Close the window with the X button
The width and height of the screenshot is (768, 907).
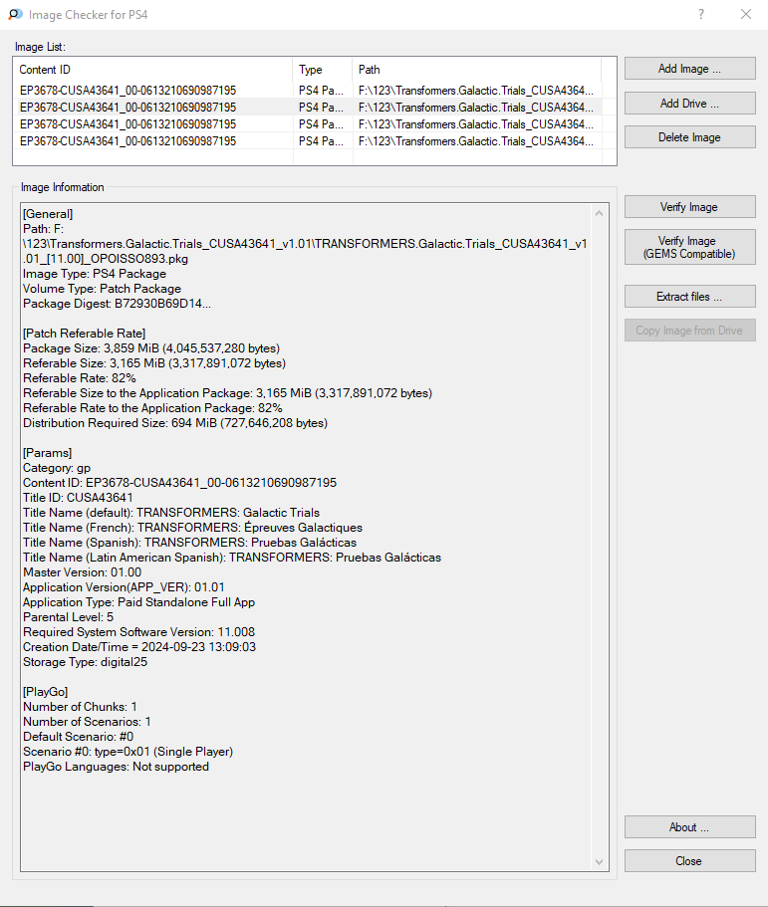[746, 15]
